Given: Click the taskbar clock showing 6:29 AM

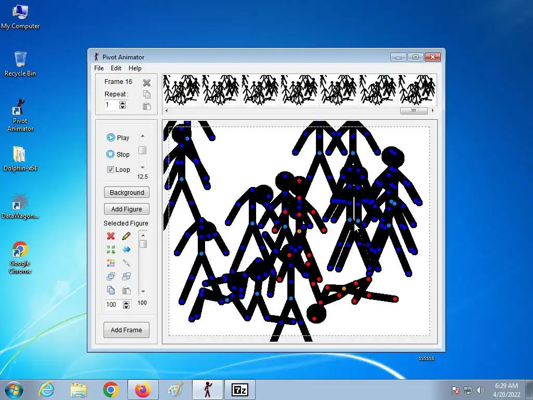Looking at the screenshot, I should click(506, 390).
